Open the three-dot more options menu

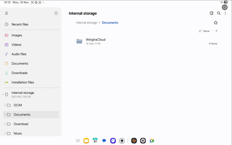coord(225,13)
